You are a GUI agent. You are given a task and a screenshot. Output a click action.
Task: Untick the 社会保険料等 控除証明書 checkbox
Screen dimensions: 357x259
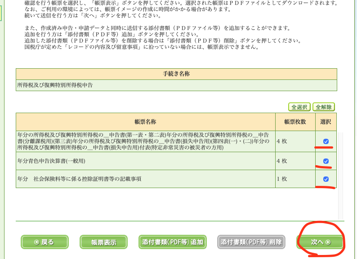(326, 179)
